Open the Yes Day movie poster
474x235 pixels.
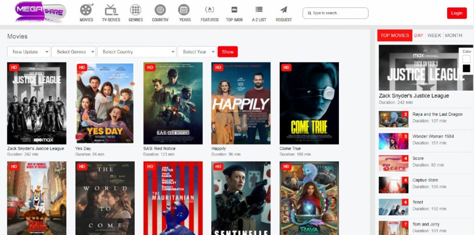coord(105,103)
